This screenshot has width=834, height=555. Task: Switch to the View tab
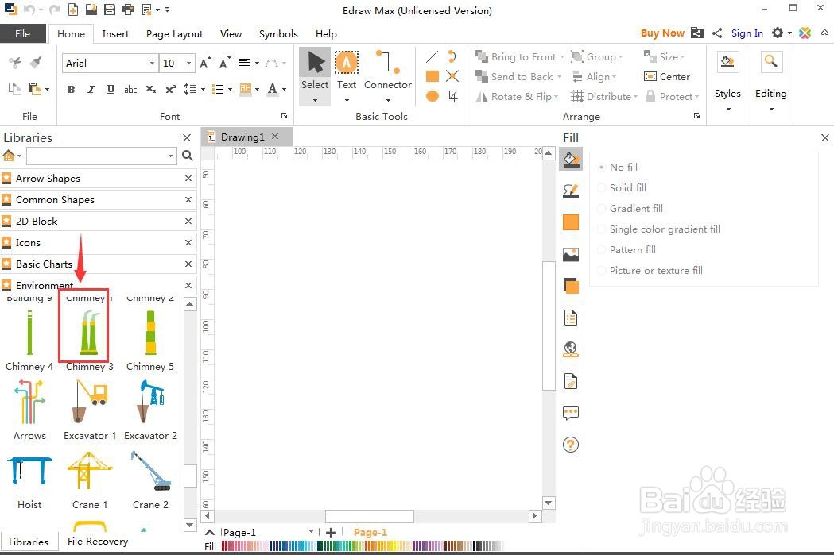pyautogui.click(x=231, y=33)
